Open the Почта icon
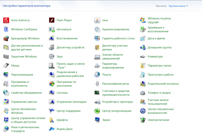This screenshot has width=202, height=133. [98, 75]
